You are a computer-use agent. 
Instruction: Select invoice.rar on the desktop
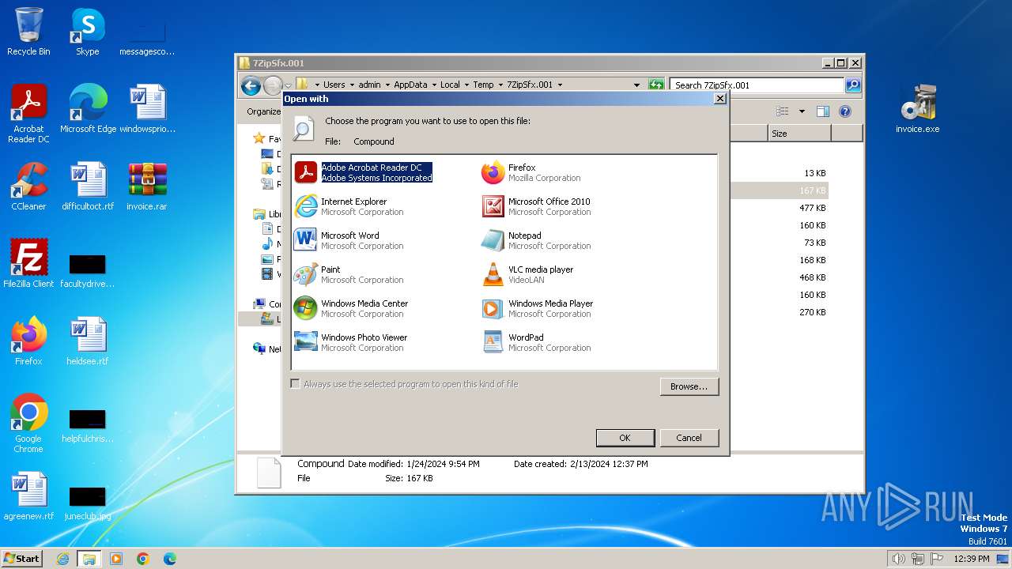point(147,187)
